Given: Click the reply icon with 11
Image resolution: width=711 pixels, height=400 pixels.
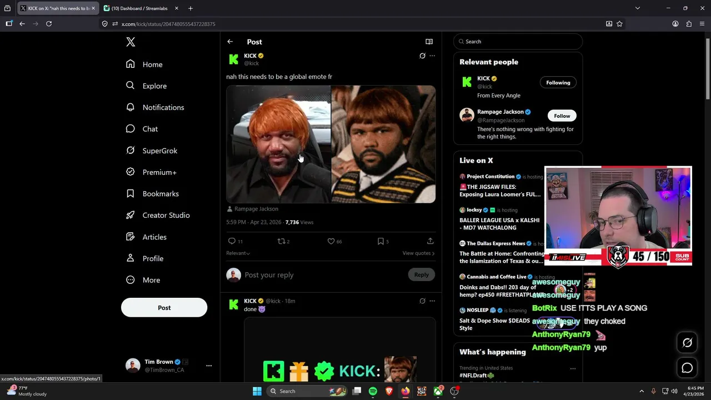Looking at the screenshot, I should (232, 241).
